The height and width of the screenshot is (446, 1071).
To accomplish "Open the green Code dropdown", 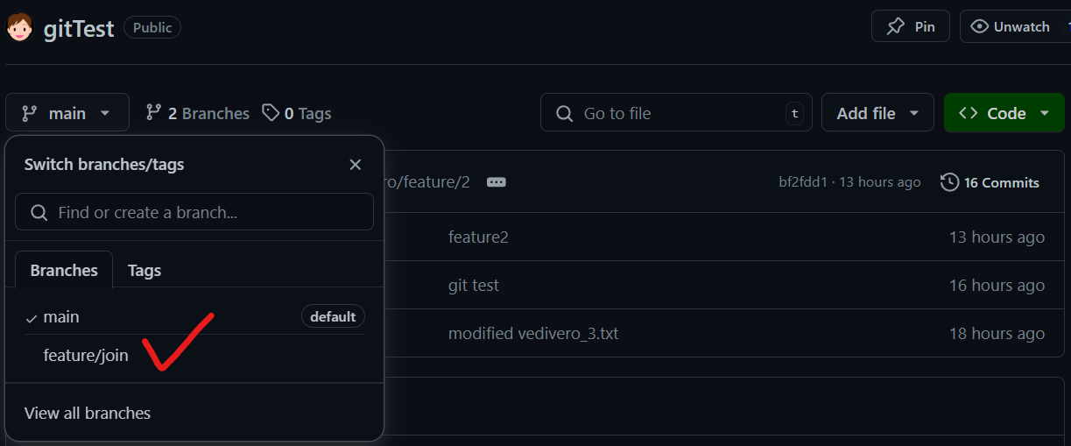I will (1004, 113).
